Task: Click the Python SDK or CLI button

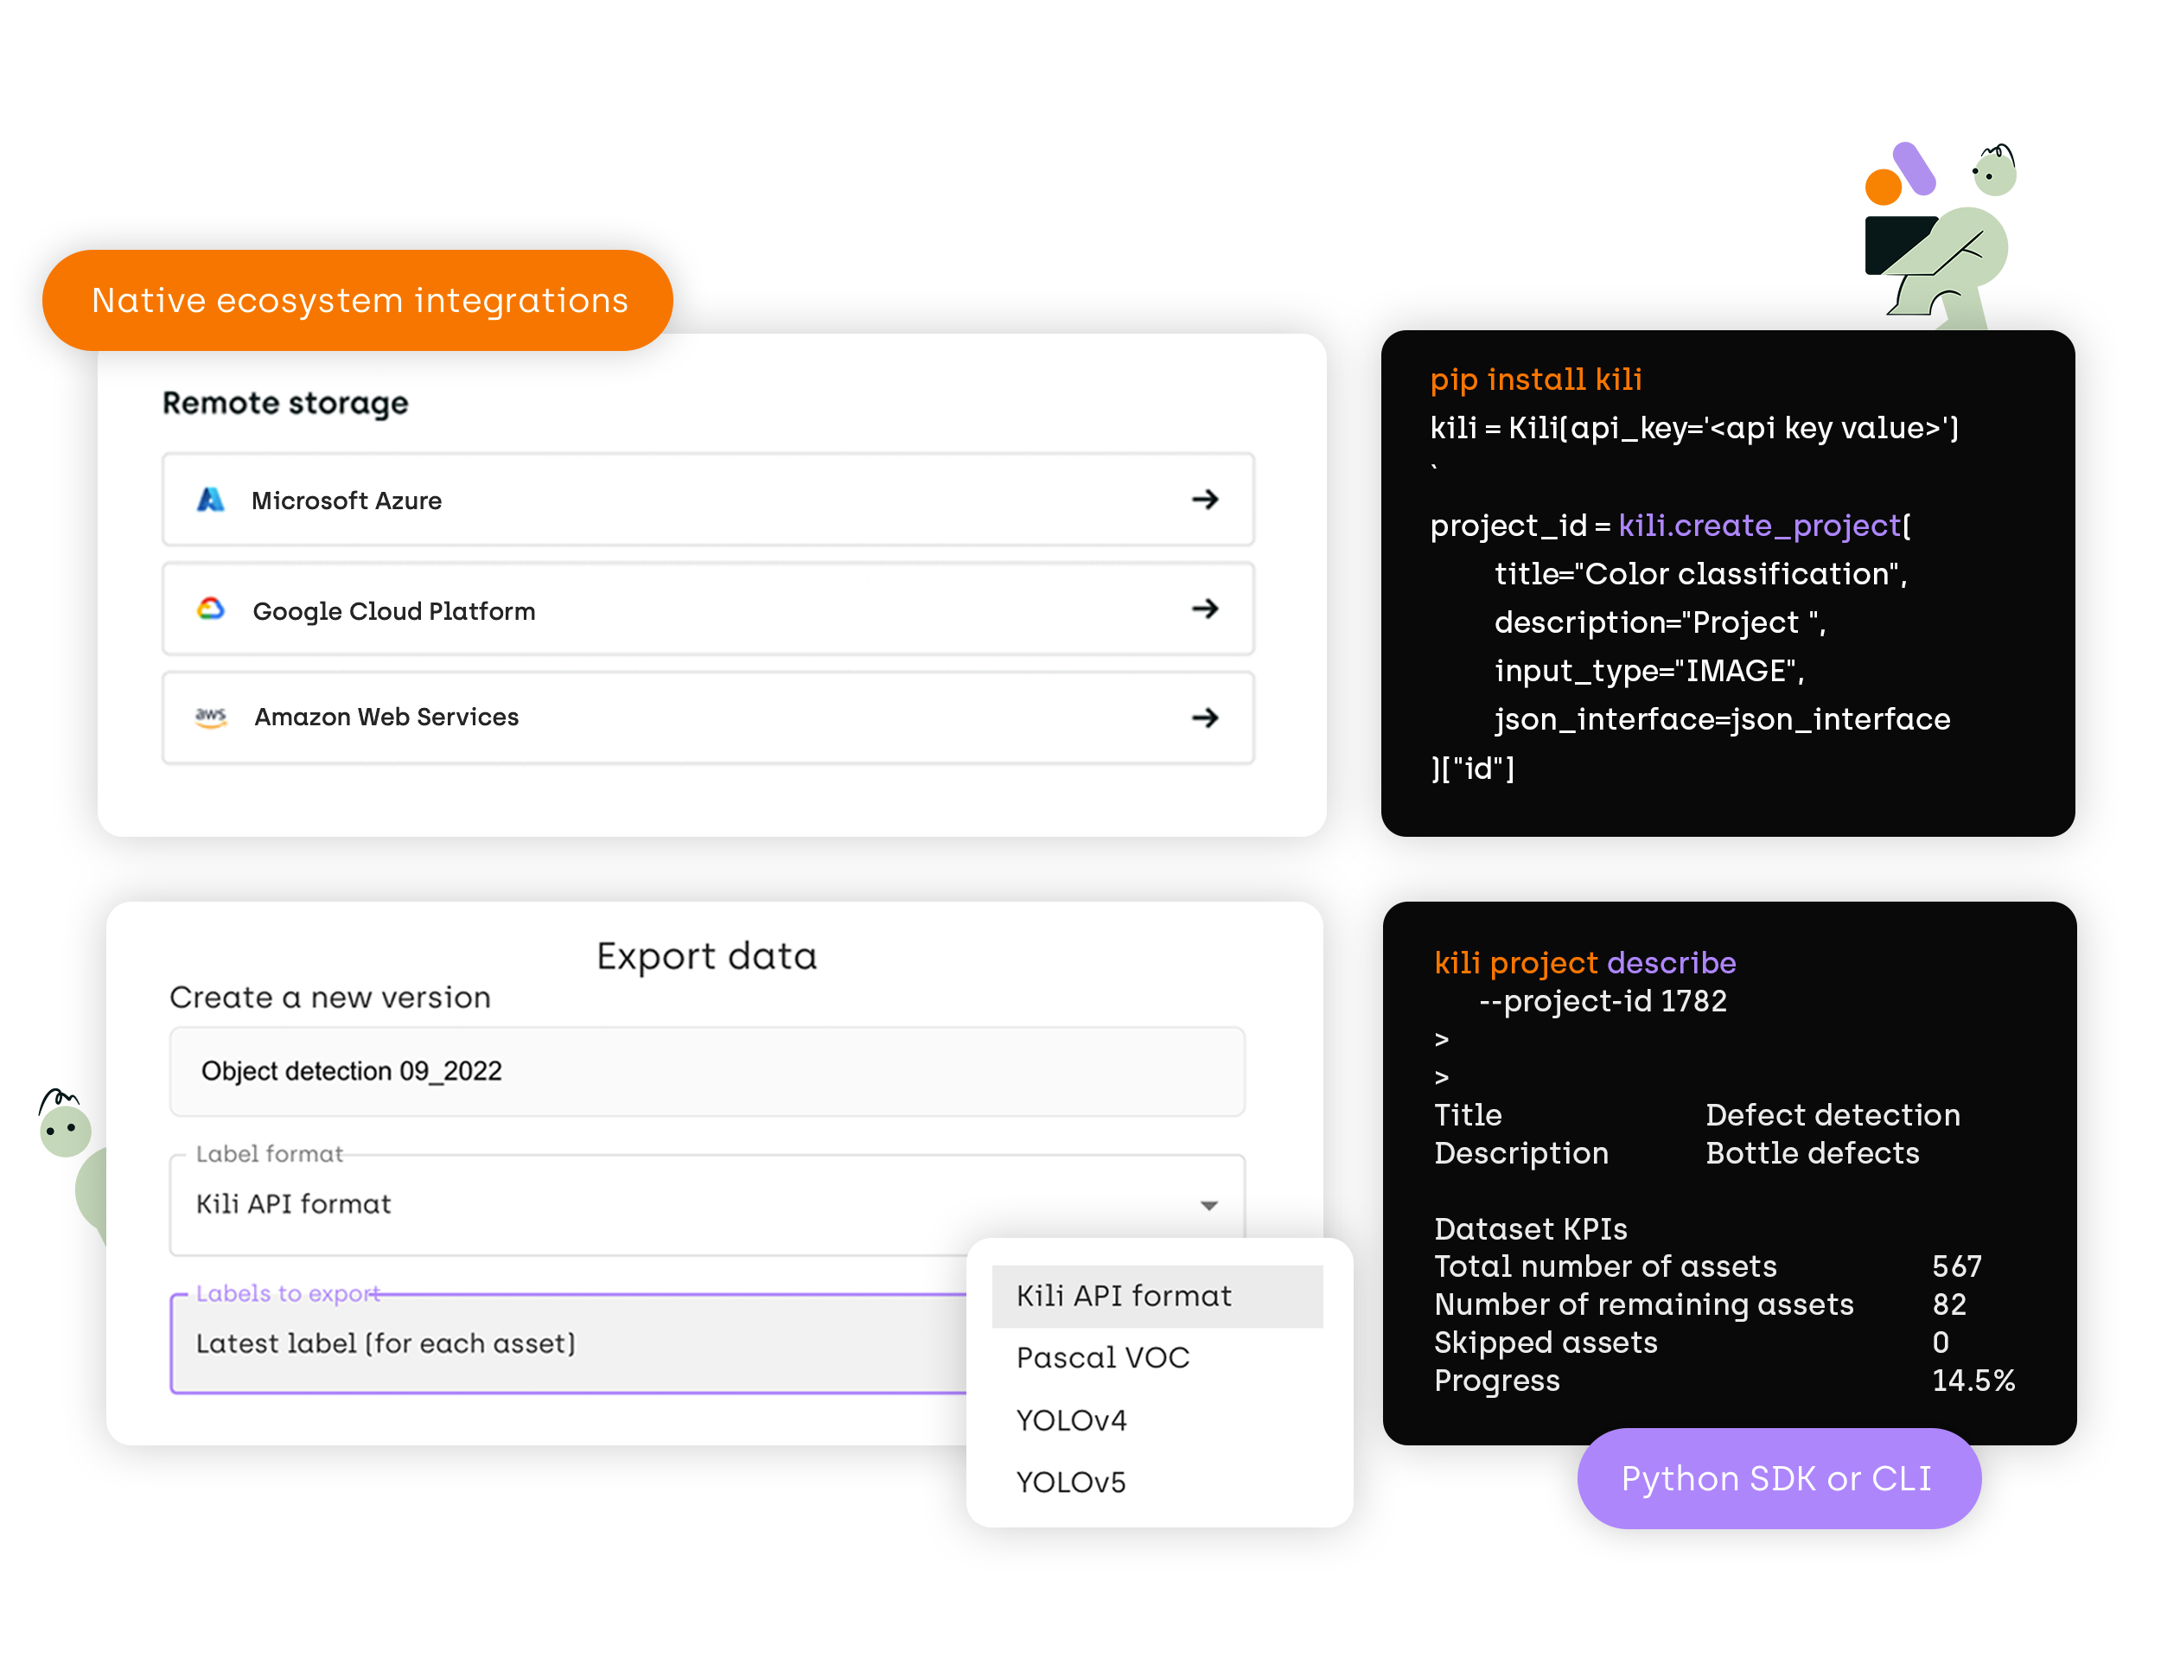Action: click(x=1777, y=1478)
